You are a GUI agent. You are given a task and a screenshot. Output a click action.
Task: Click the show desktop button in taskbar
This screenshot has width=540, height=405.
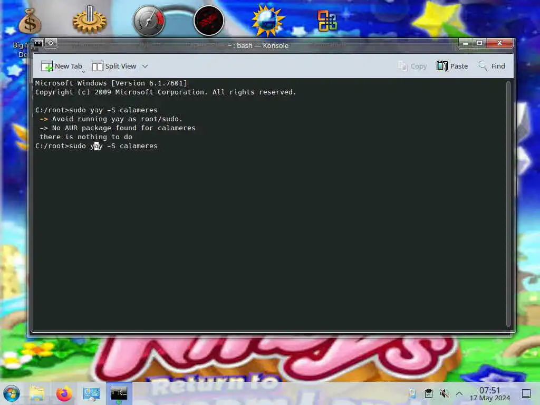pyautogui.click(x=526, y=393)
